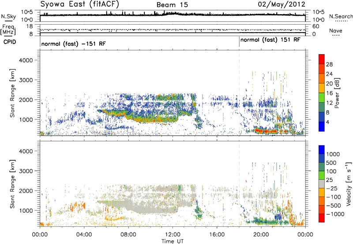Click the Power color bar value '28'

coord(329,64)
